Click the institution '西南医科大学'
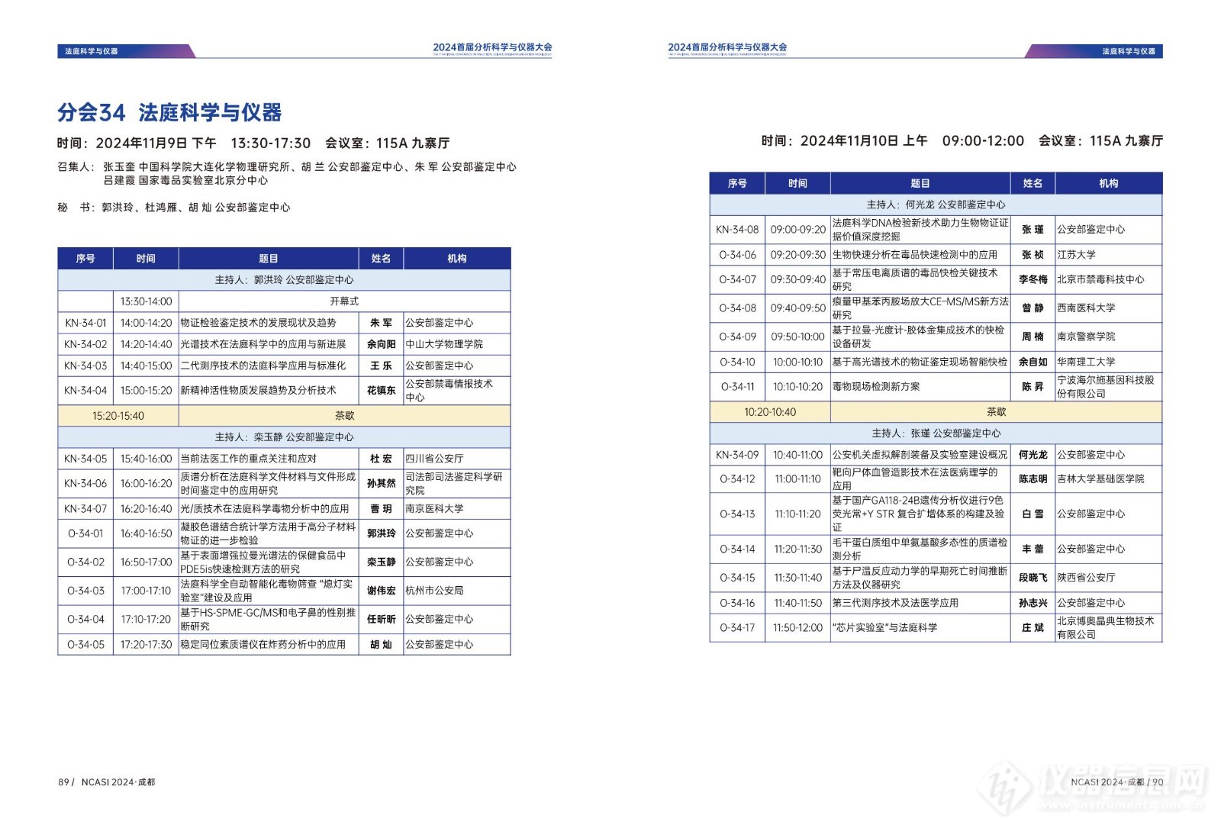The image size is (1221, 828). [x=1086, y=308]
